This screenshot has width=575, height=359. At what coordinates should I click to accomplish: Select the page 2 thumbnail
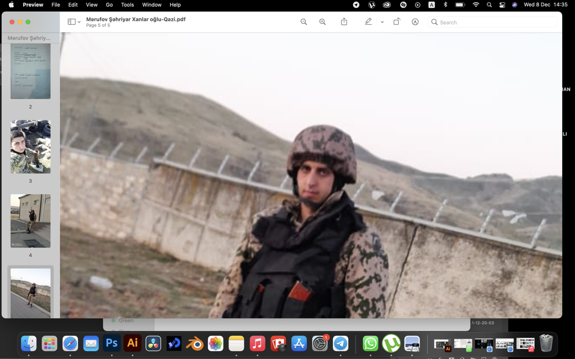click(x=30, y=71)
